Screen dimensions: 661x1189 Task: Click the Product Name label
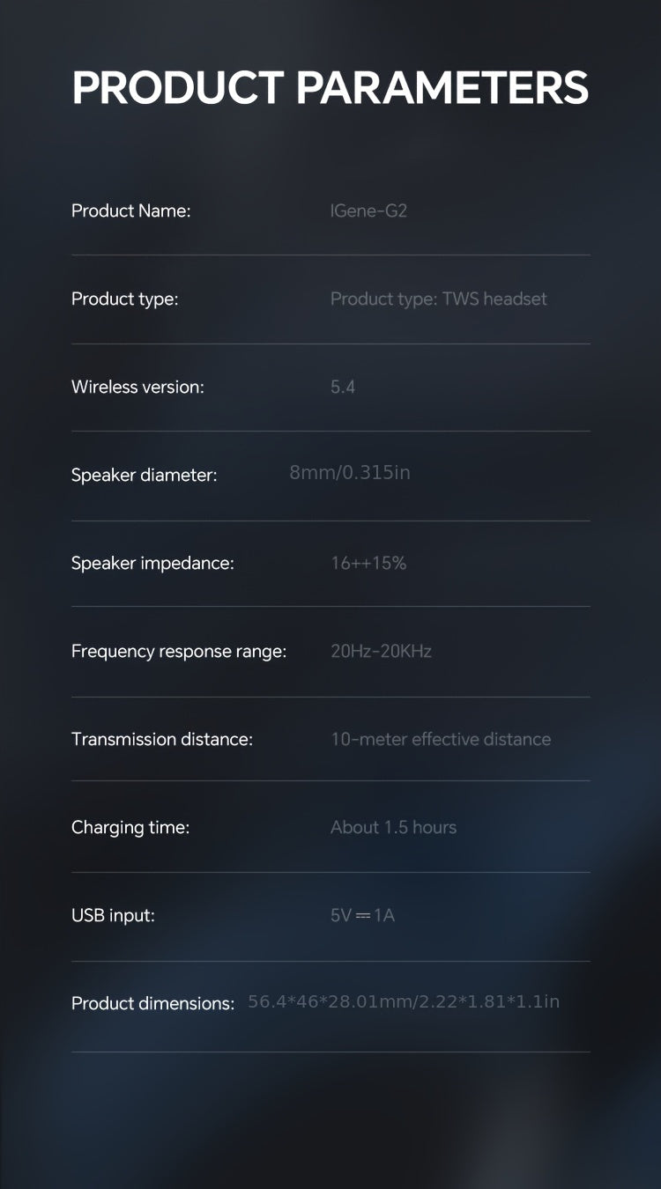(130, 211)
